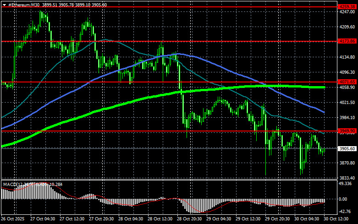
Task: Click the 26 Oct 2025 date label
Action: (13, 219)
